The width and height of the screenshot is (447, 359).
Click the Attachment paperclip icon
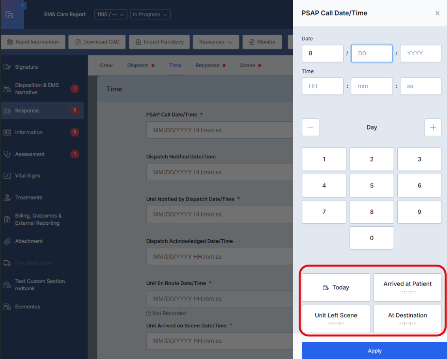tap(7, 241)
